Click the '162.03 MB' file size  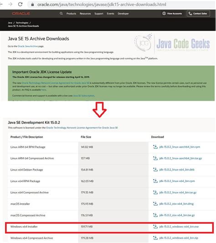(x=87, y=181)
